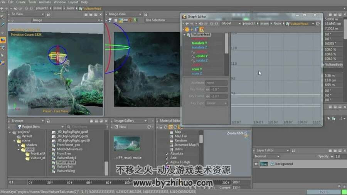Toggle the Browser panel lock
Viewport: 347px width, 195px height.
[x=48, y=121]
